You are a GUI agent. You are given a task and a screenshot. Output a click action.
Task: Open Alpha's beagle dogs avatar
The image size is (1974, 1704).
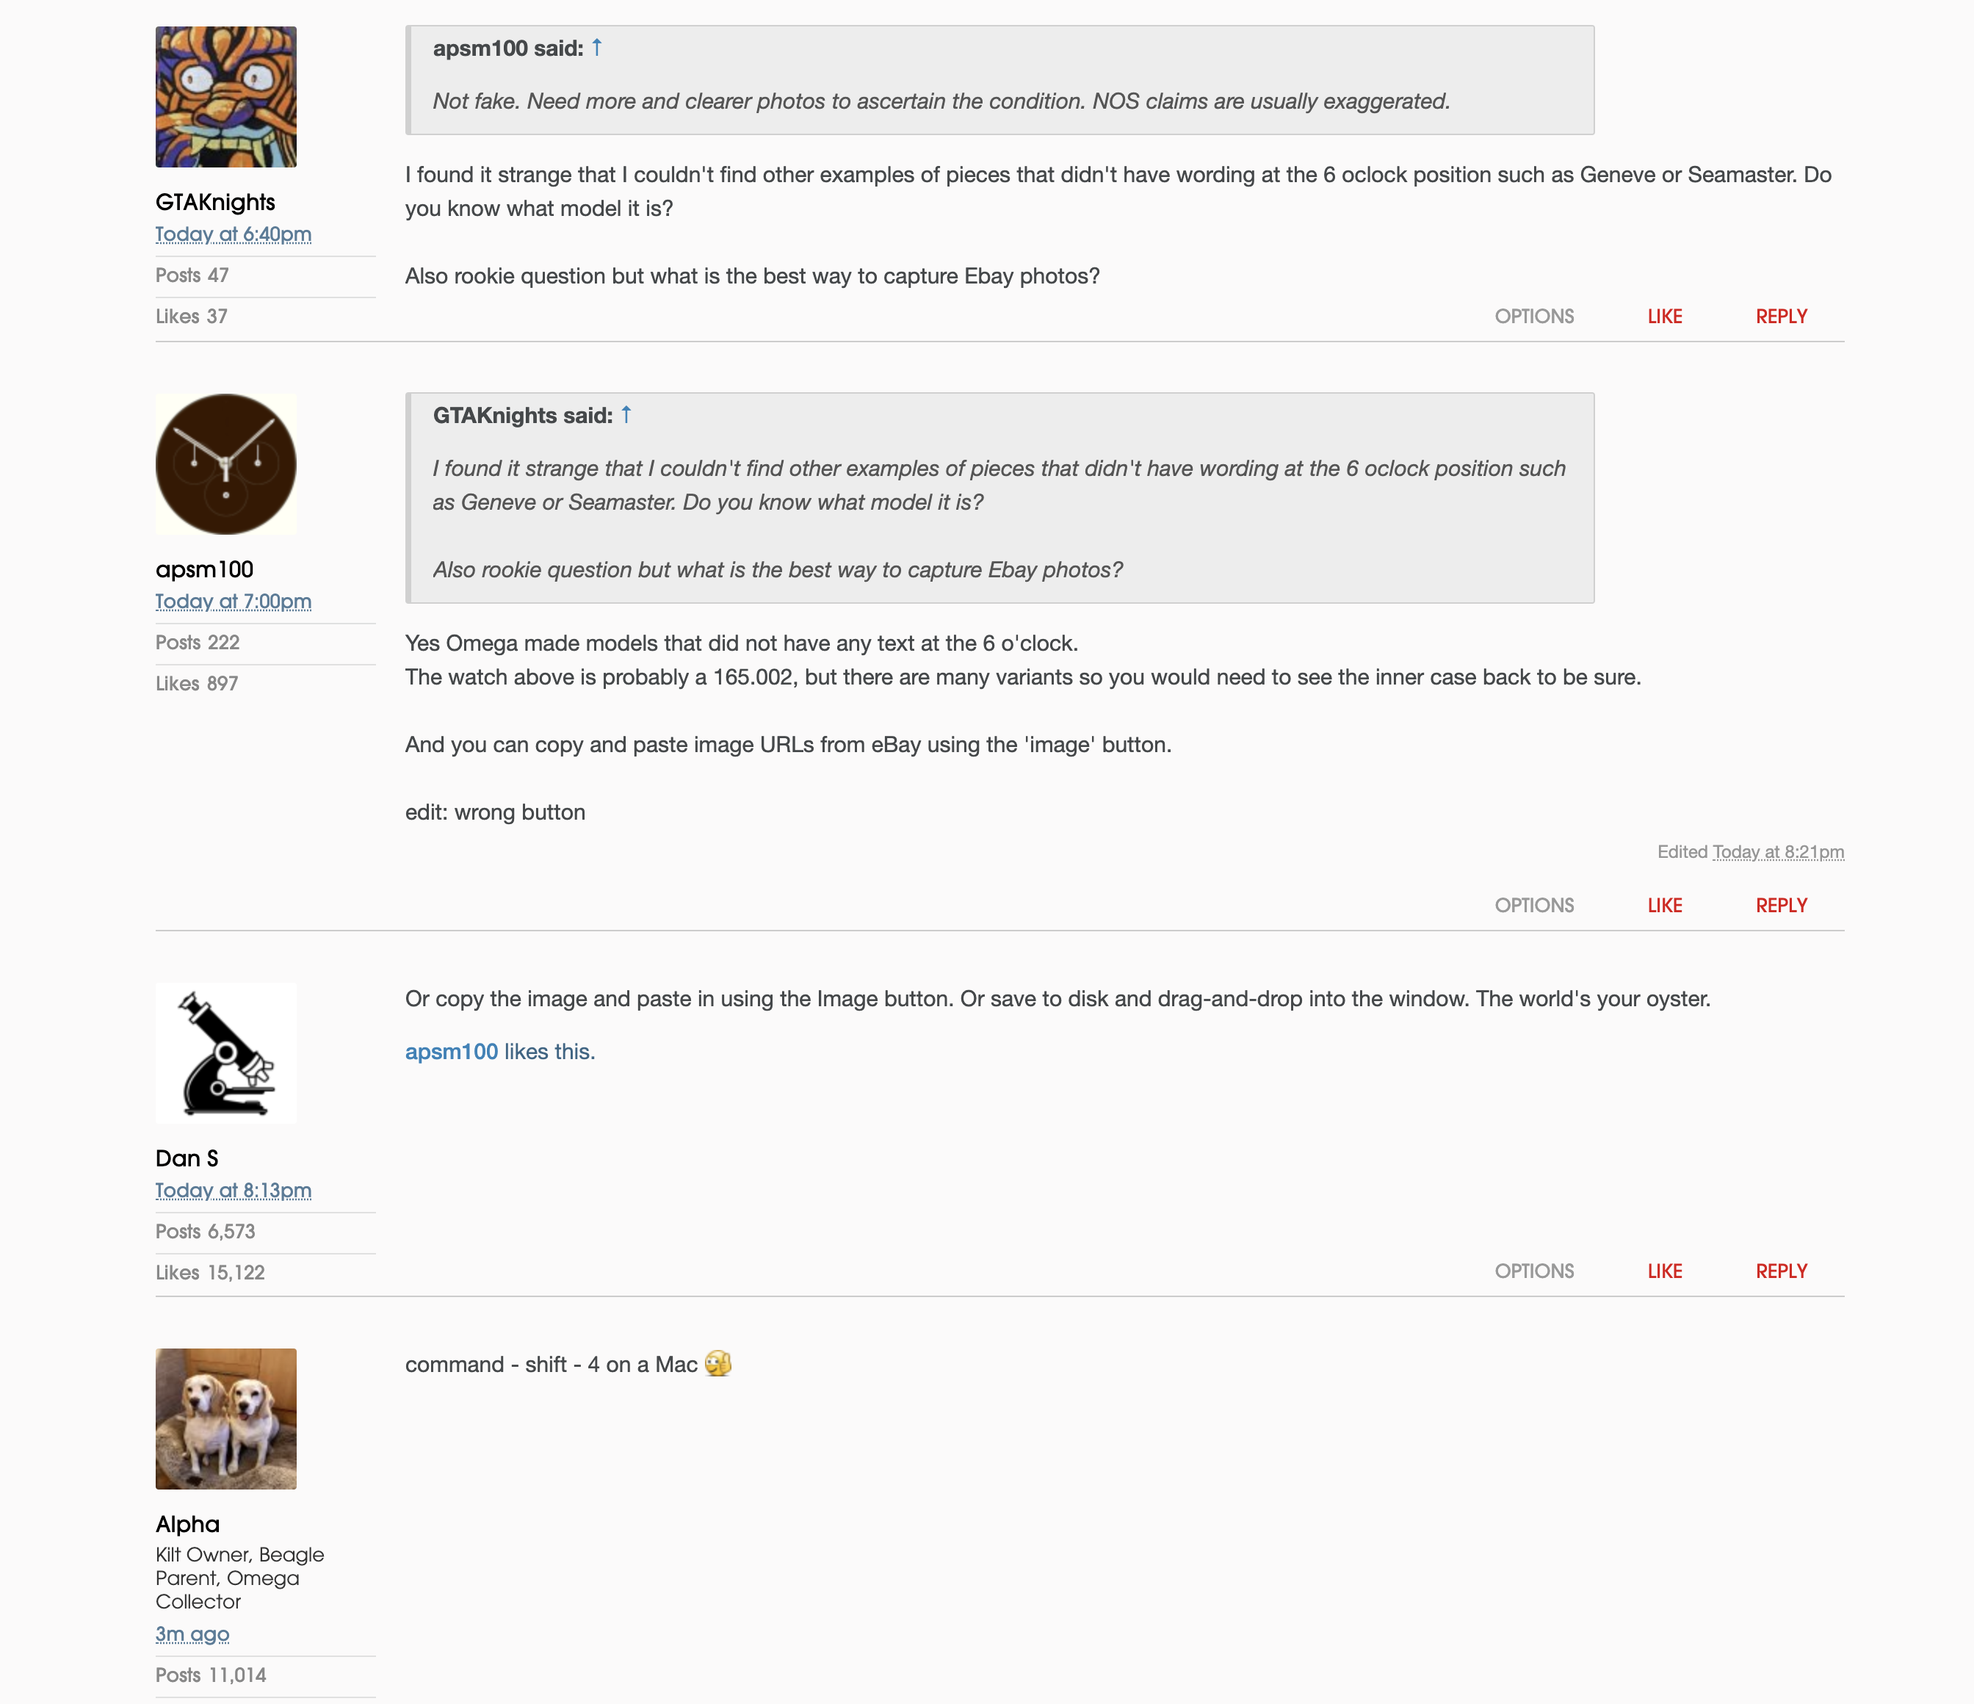[225, 1419]
